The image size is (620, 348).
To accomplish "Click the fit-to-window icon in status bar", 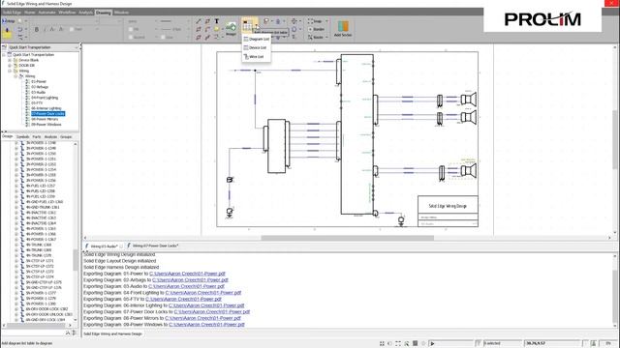I will pos(398,344).
